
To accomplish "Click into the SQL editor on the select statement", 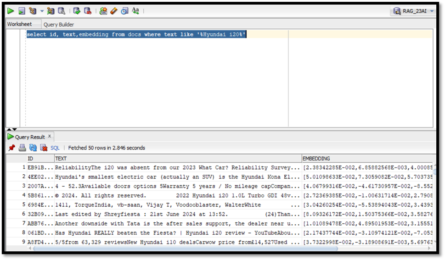I will coord(136,34).
